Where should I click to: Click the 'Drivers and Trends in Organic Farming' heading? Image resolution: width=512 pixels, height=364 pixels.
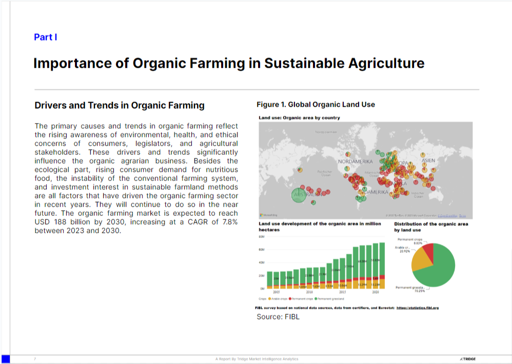coord(119,106)
